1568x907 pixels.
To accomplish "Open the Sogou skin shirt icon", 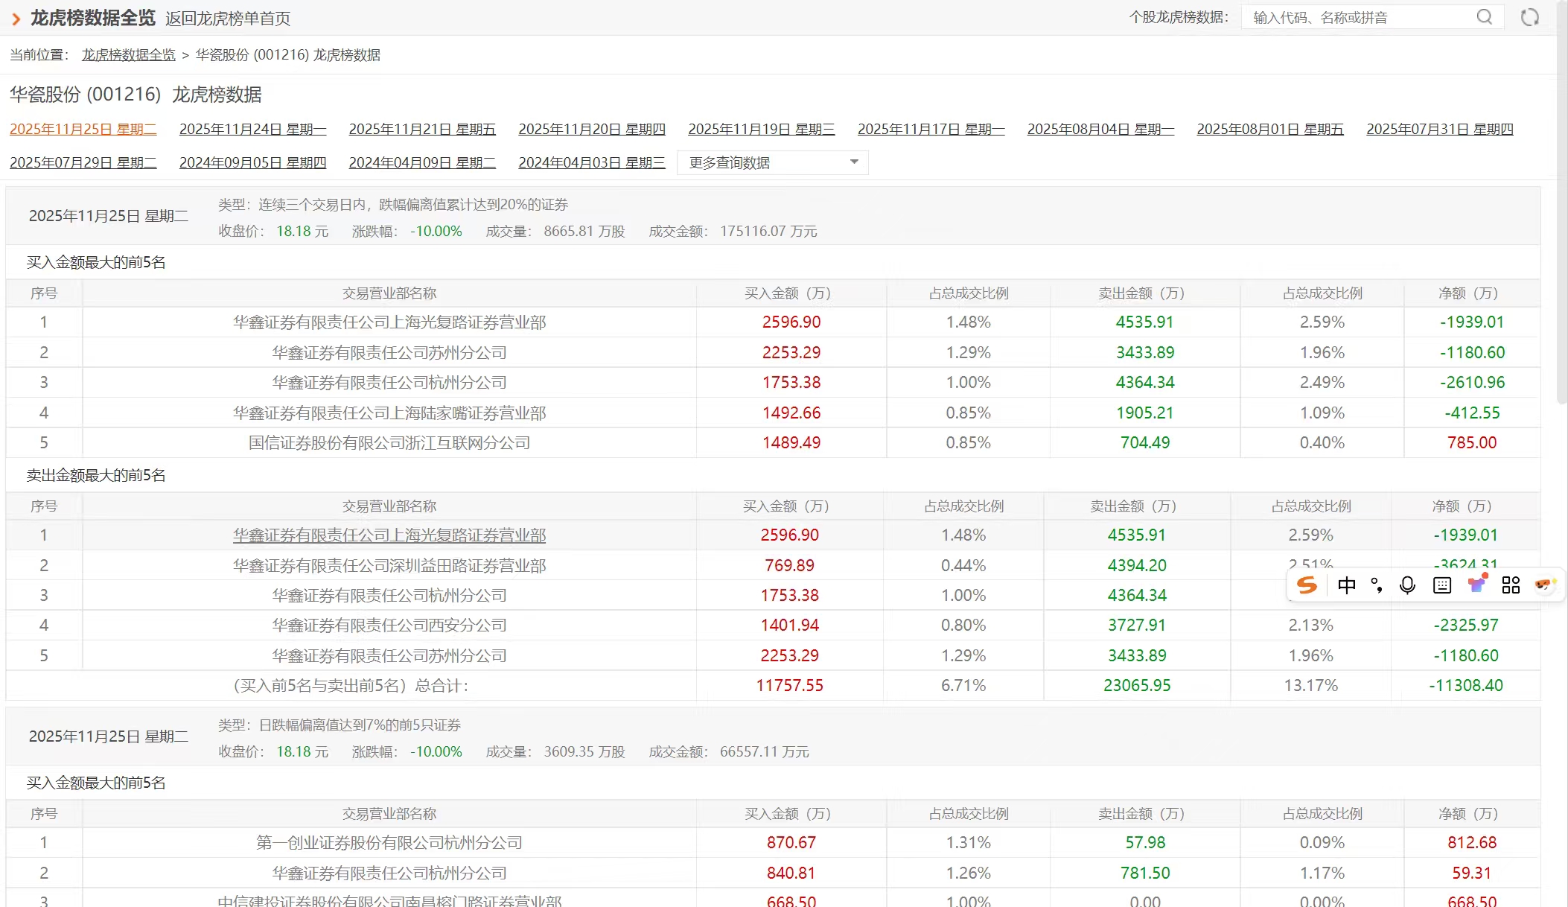I will (x=1476, y=585).
